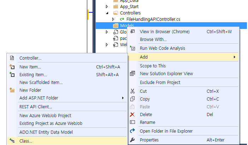Screen dimensions: 248x145
Task: Click the Properties wrench icon
Action: (132, 140)
